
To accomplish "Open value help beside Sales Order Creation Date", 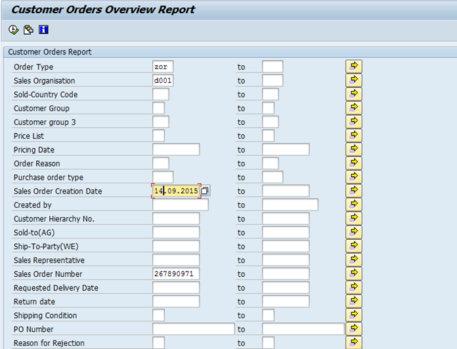I will pos(205,191).
